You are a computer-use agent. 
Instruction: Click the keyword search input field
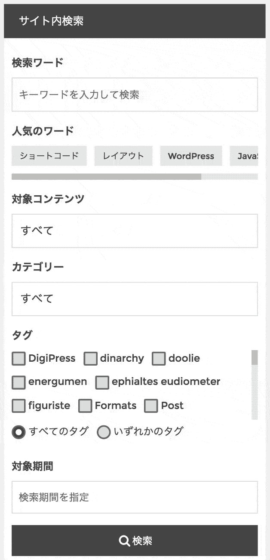[x=135, y=95]
